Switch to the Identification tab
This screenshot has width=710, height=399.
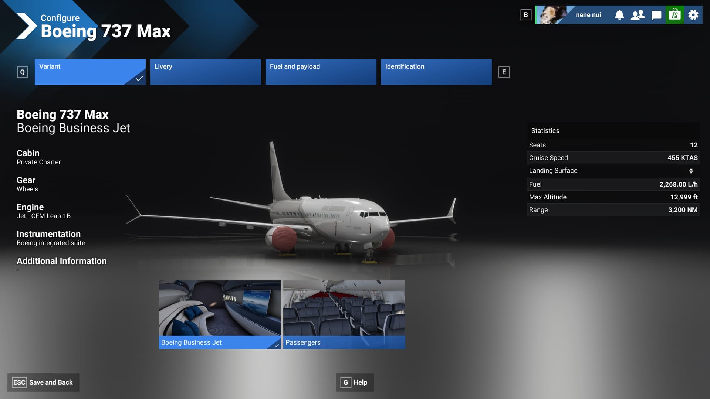pos(436,72)
